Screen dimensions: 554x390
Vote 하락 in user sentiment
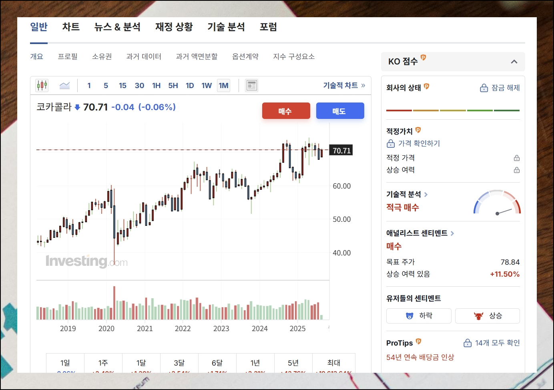419,316
